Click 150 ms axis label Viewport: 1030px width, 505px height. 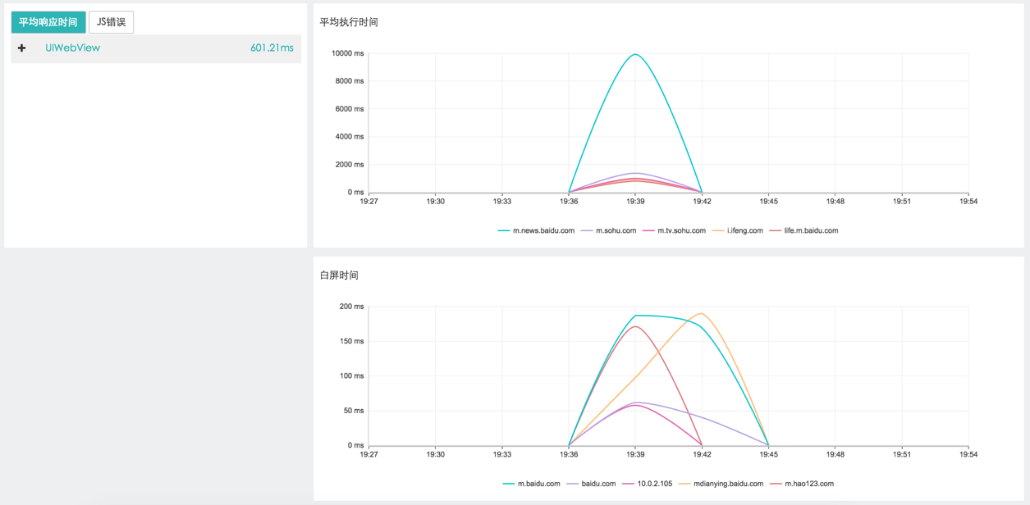pos(351,341)
